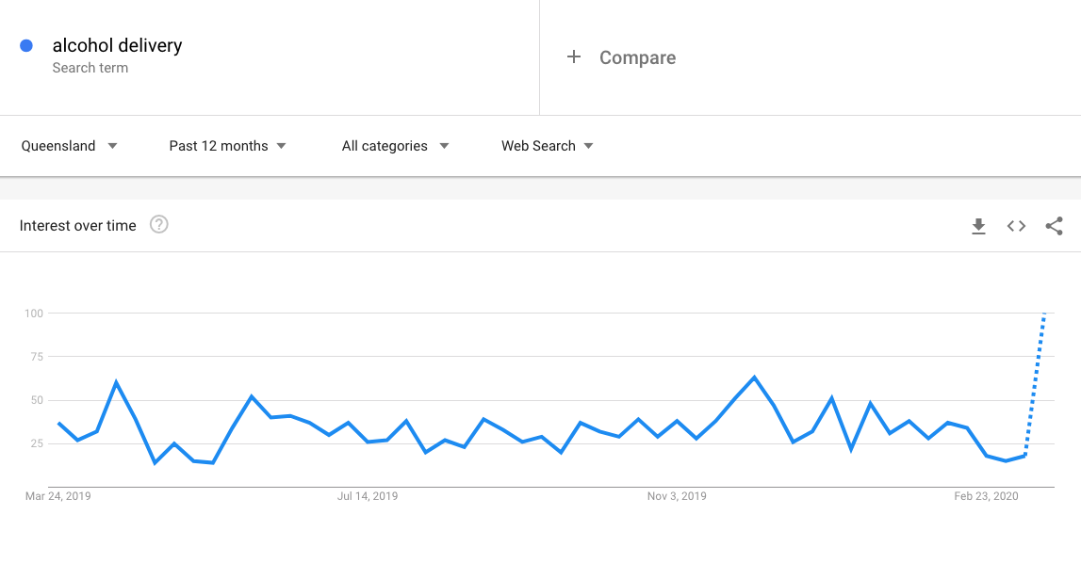Viewport: 1081px width, 563px height.
Task: Select the dotted spike at chart end
Action: click(x=1036, y=384)
